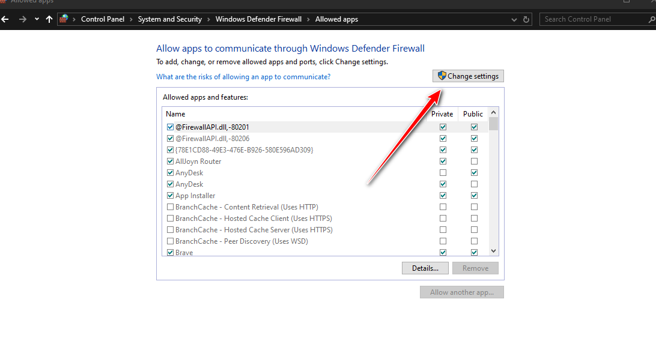Enable Public checkbox for App Installer
The image size is (656, 344).
[474, 196]
